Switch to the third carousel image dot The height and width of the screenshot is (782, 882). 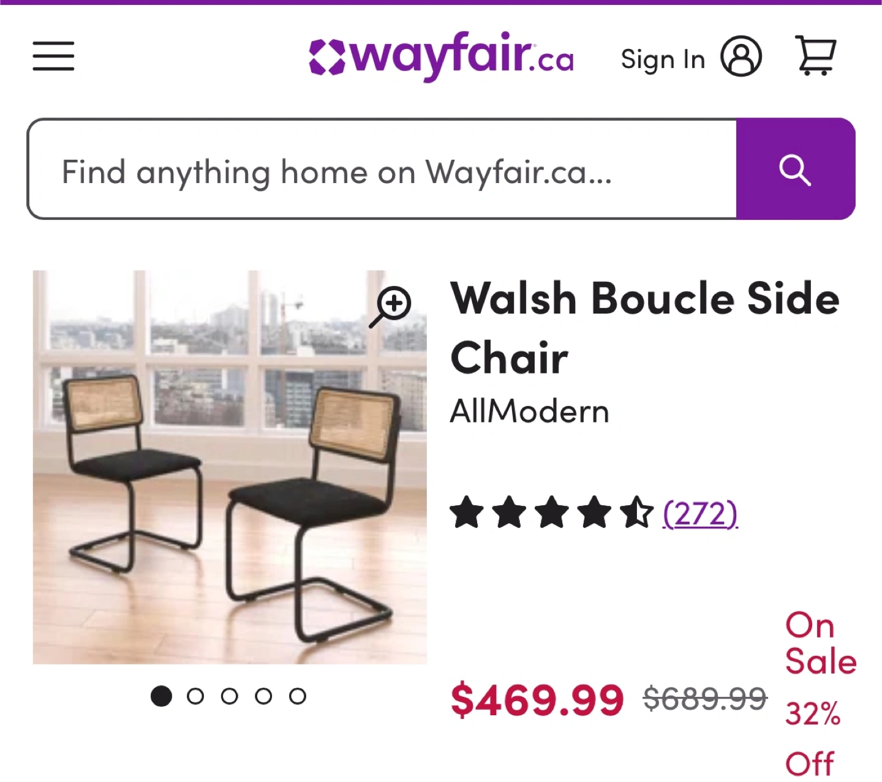[230, 696]
